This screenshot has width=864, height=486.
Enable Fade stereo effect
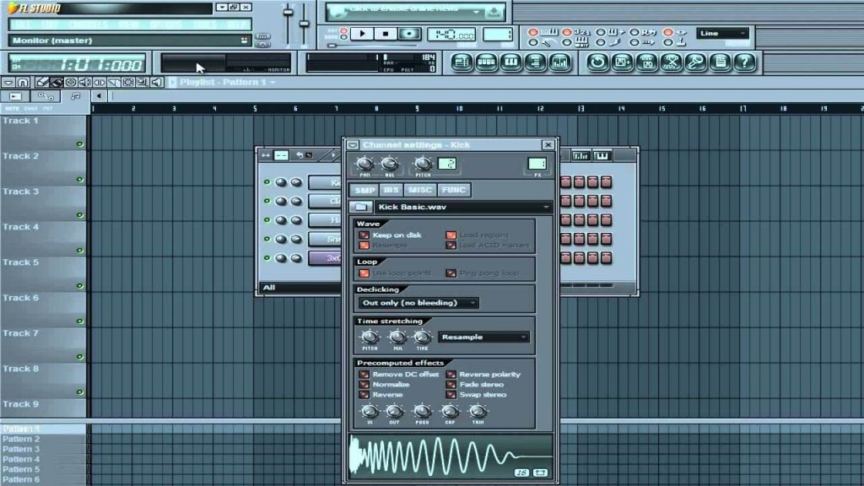click(451, 385)
